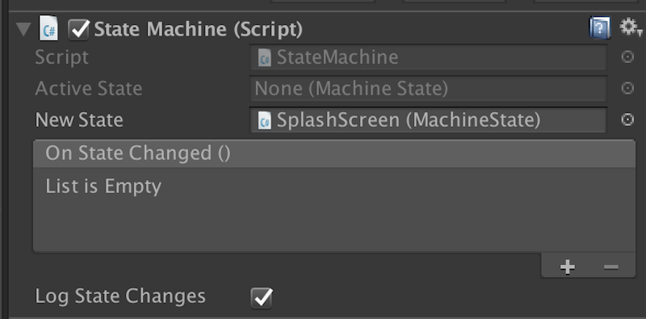
Task: Click the C# script icon in component header
Action: (48, 29)
